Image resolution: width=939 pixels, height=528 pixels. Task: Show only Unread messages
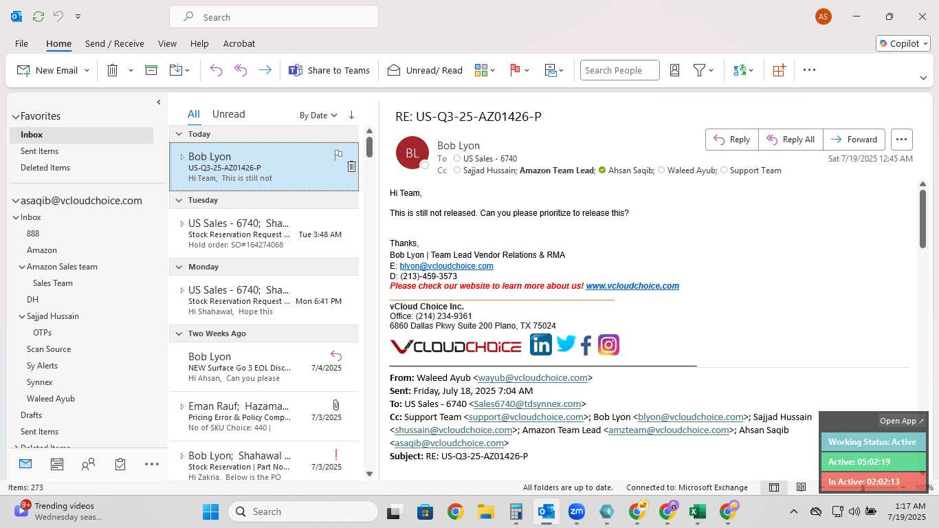coord(229,114)
